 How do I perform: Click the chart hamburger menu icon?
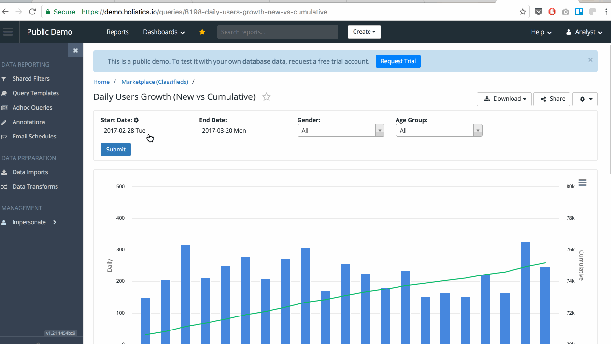click(583, 182)
